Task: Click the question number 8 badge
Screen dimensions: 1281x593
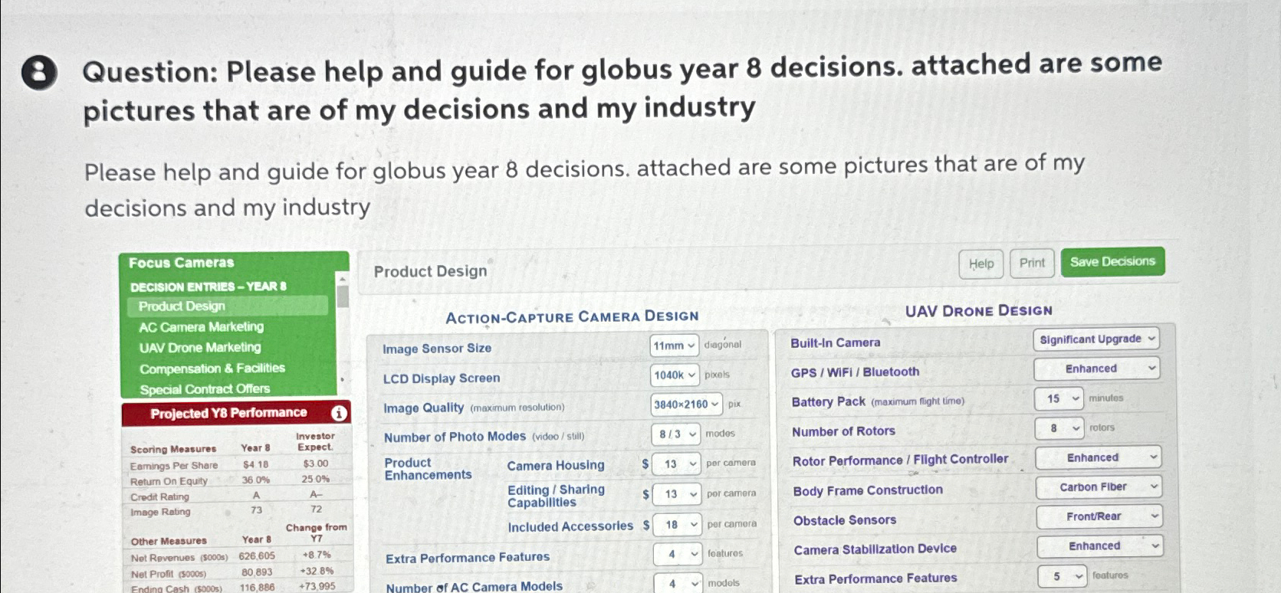Action: 39,74
